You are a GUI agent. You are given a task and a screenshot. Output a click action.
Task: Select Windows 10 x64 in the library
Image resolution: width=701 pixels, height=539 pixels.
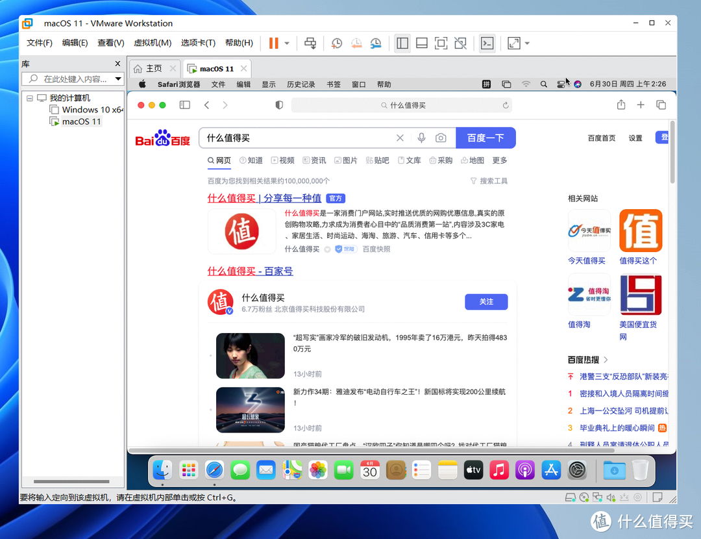tap(86, 110)
